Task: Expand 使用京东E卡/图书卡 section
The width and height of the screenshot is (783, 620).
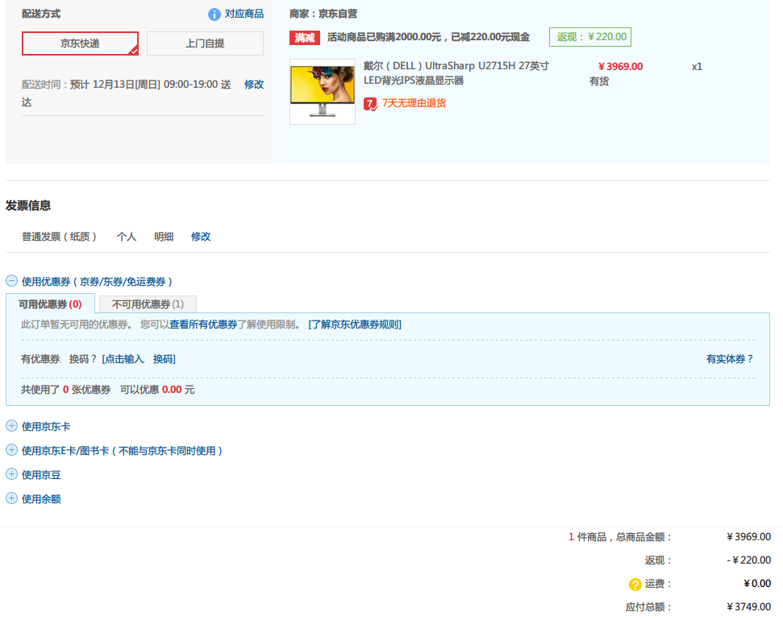Action: coord(11,449)
